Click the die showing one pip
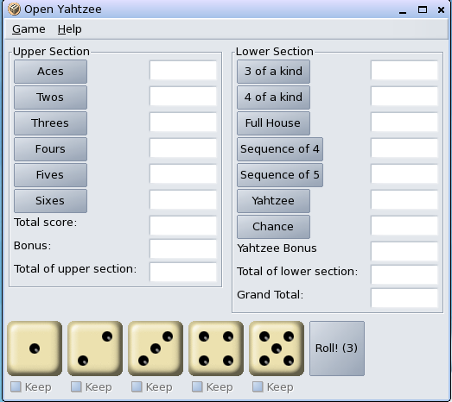This screenshot has width=452, height=402. [35, 349]
